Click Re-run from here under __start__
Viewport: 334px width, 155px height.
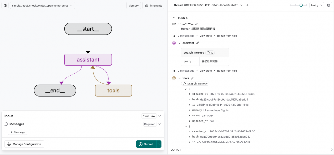point(227,36)
